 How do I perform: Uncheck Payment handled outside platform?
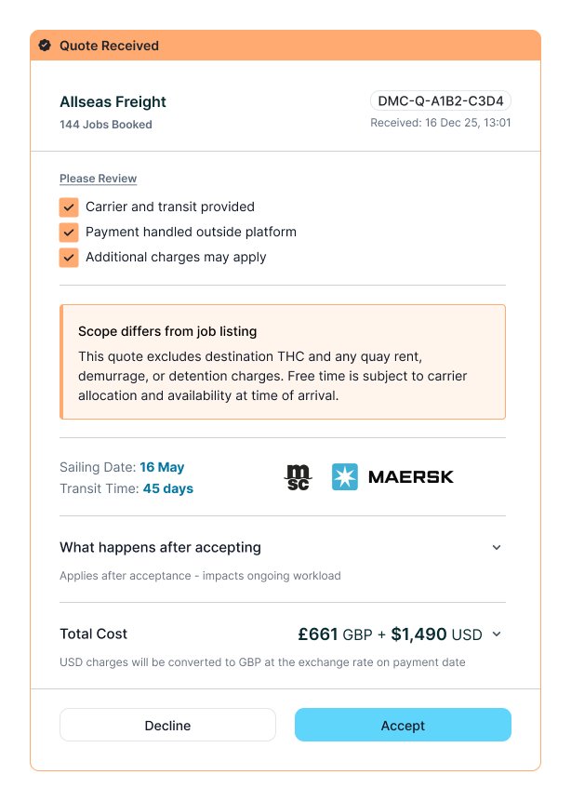coord(69,232)
